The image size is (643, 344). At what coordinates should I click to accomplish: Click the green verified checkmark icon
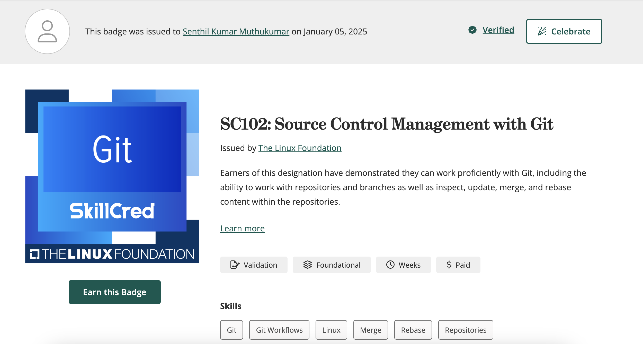click(472, 30)
